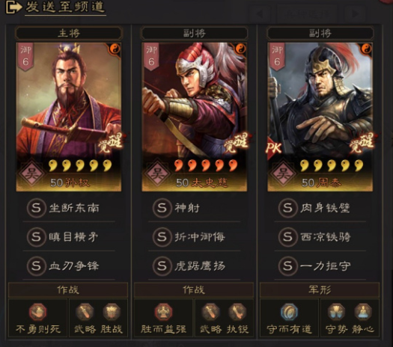Choose the 执锐 tactic icon

[x=237, y=312]
